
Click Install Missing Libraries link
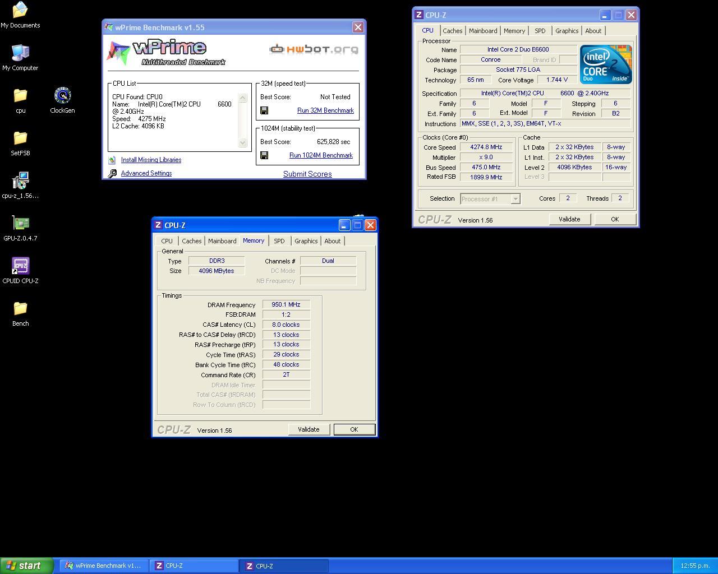[x=151, y=160]
